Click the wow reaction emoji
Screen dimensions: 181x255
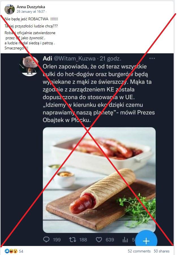click(15, 251)
